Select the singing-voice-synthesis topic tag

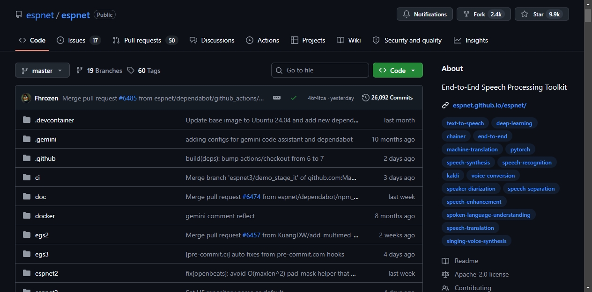click(x=476, y=241)
